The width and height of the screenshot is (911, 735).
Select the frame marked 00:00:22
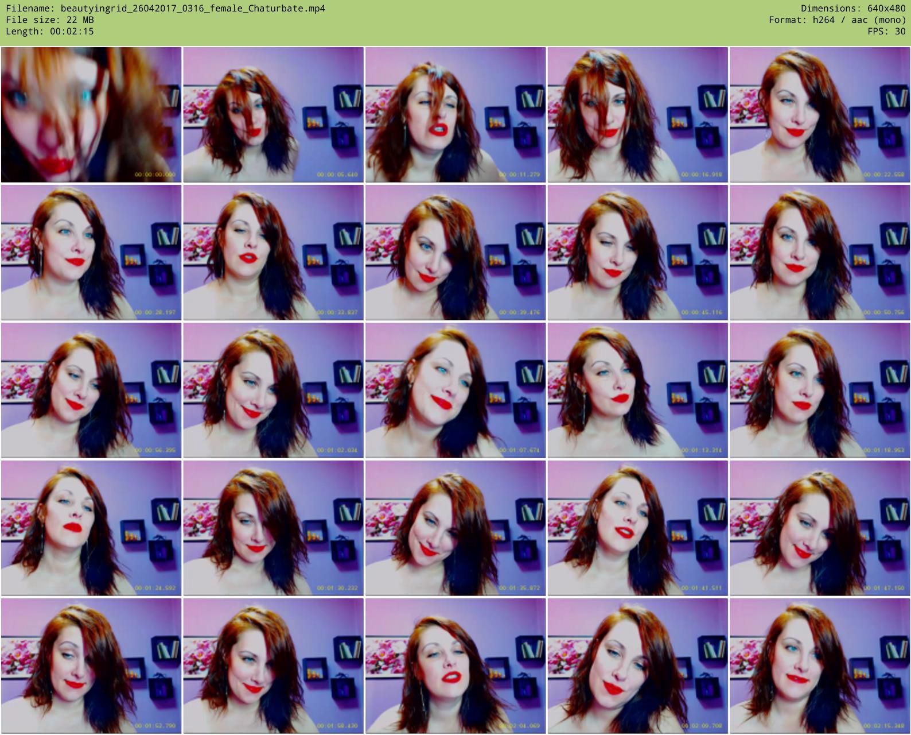[820, 115]
